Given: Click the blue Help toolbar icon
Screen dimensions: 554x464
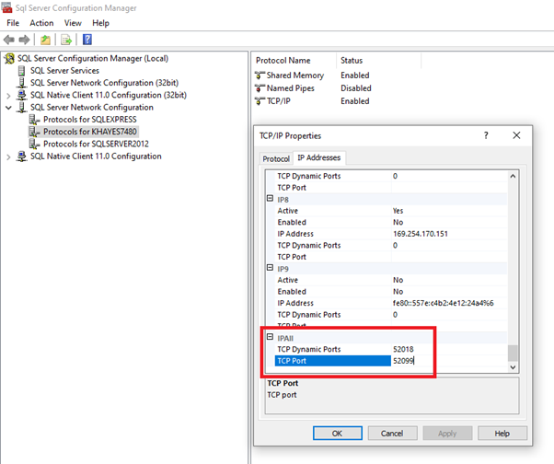Looking at the screenshot, I should click(x=87, y=40).
